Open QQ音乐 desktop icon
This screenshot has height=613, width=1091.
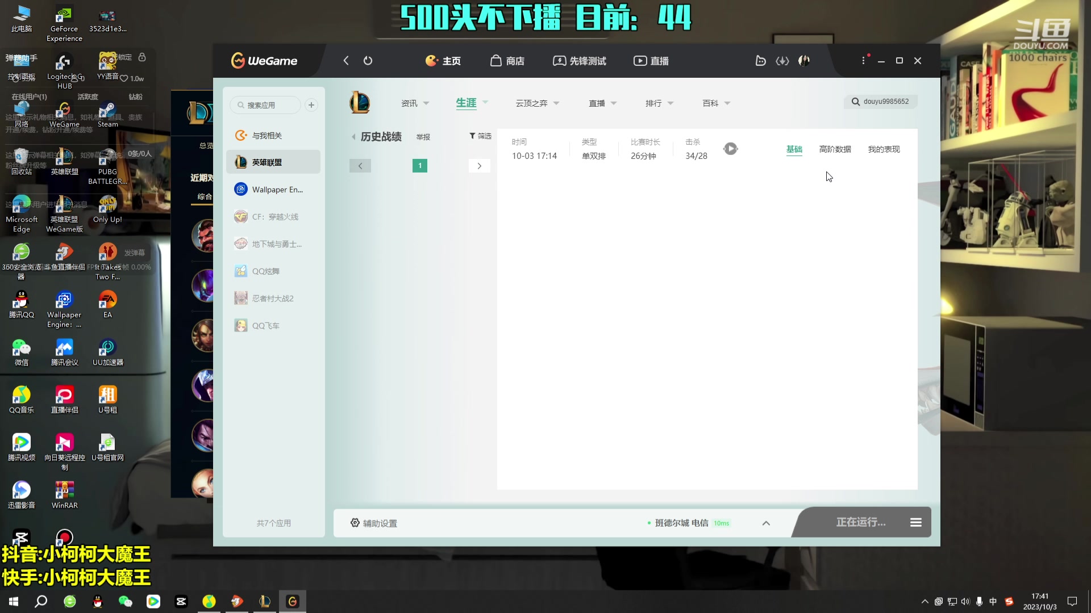tap(22, 401)
